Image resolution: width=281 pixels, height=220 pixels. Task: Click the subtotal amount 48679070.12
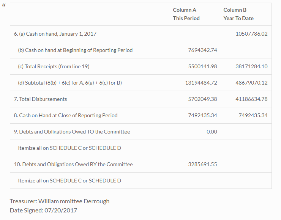pyautogui.click(x=251, y=83)
